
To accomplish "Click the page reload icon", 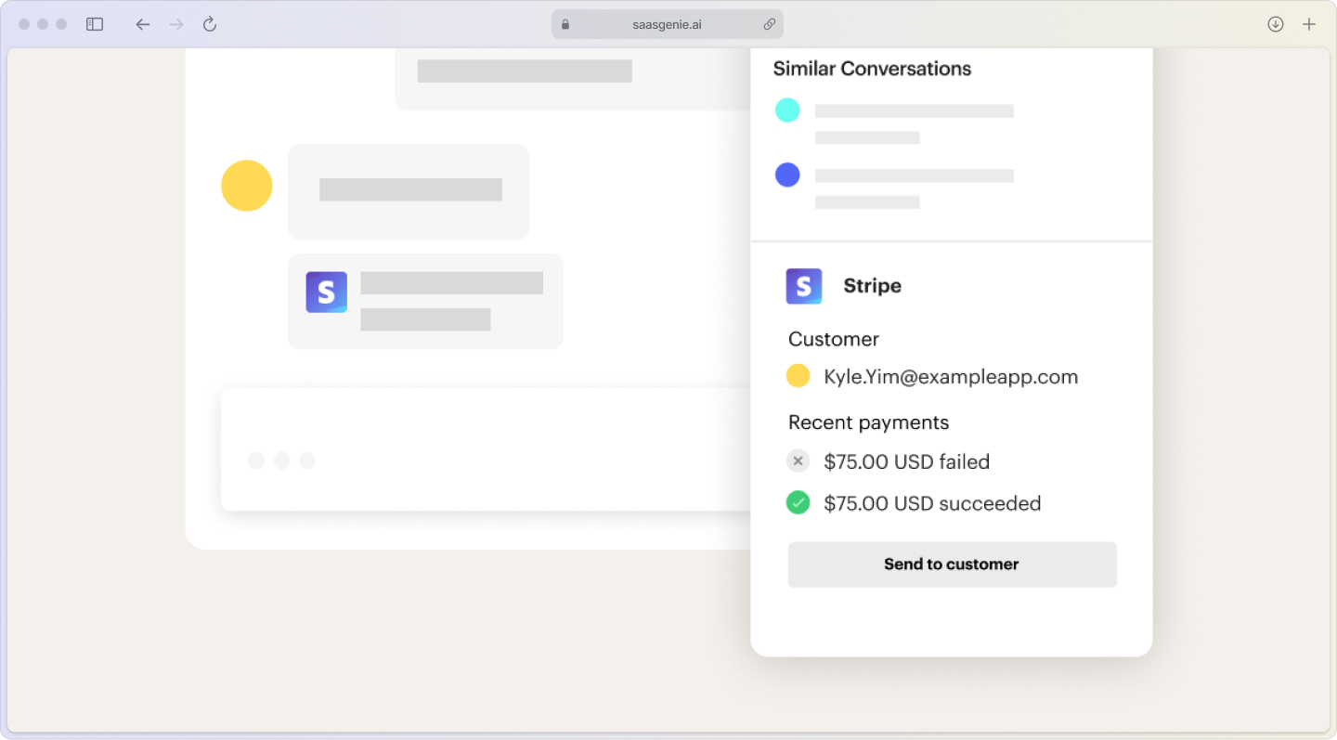I will [x=210, y=24].
